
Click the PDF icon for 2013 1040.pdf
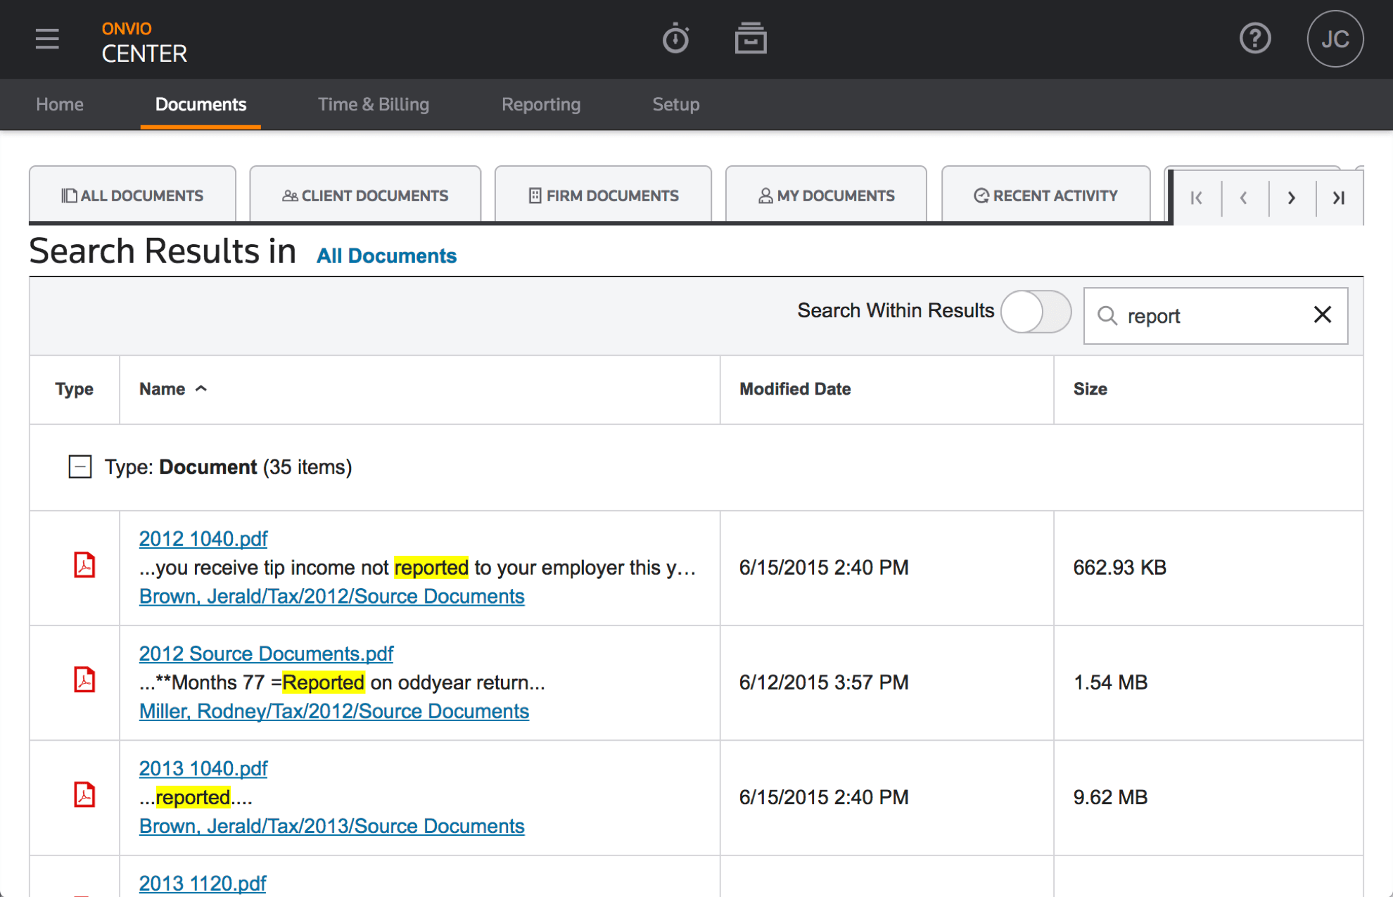pos(84,794)
